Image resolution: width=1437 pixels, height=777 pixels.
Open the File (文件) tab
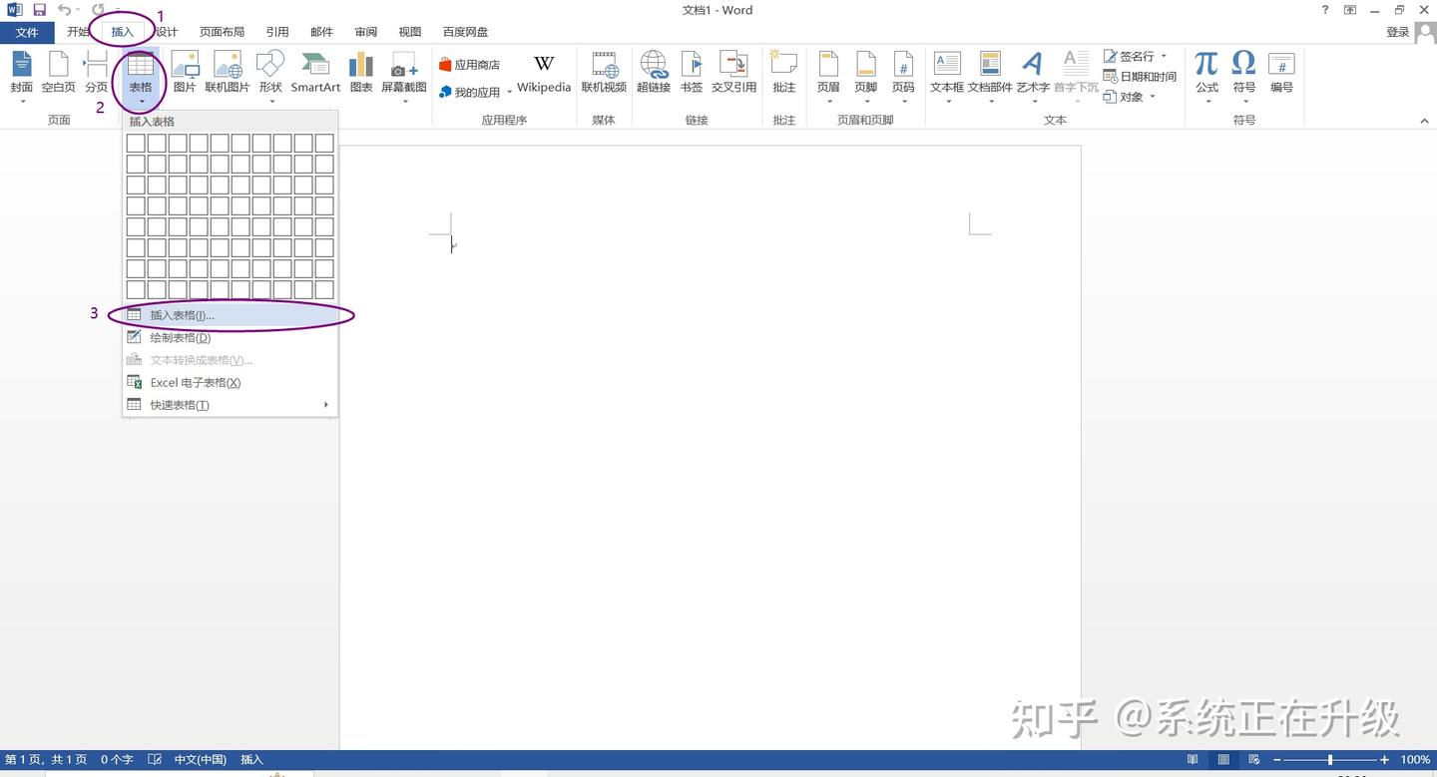pyautogui.click(x=27, y=32)
